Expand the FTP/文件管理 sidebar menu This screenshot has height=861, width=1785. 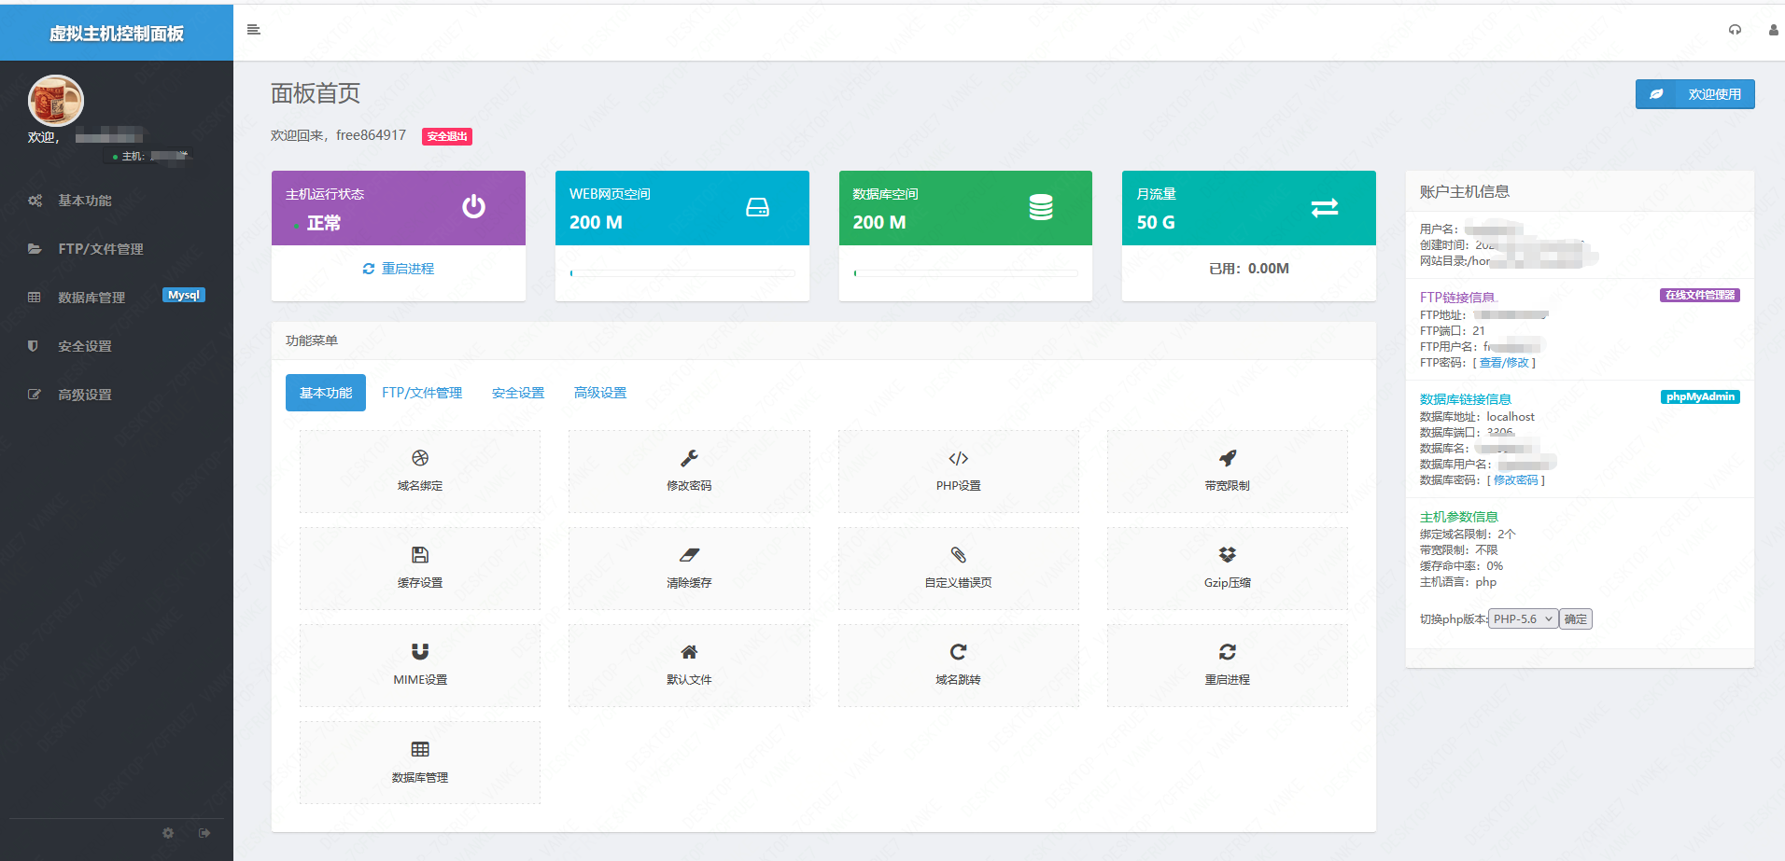tap(101, 249)
